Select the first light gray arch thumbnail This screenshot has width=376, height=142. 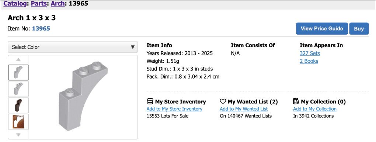(18, 73)
